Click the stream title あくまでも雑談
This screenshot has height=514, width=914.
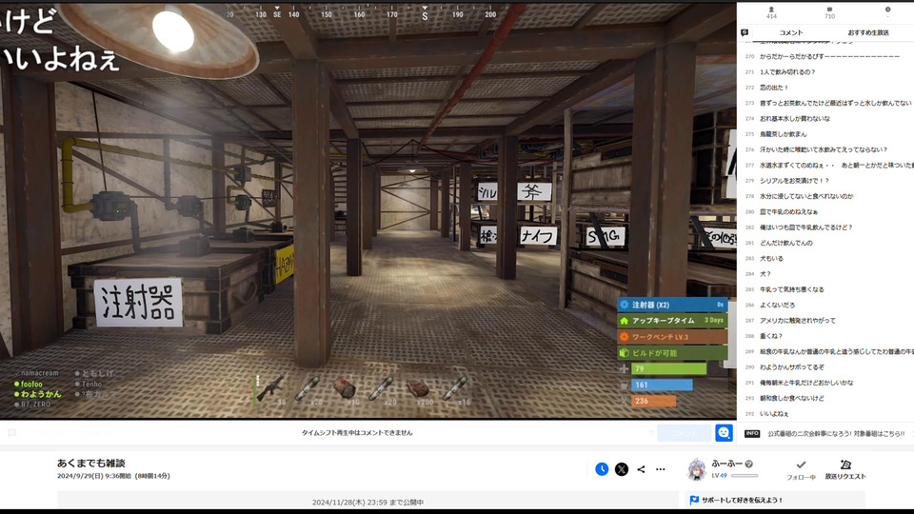91,463
